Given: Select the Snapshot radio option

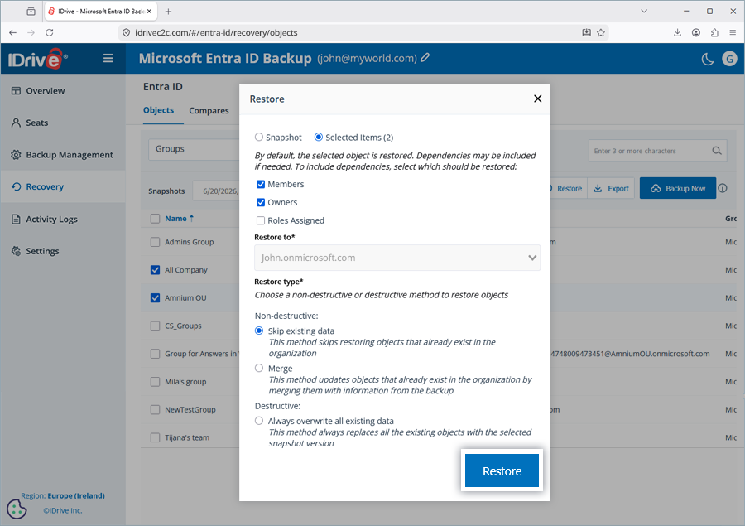Looking at the screenshot, I should tap(259, 137).
